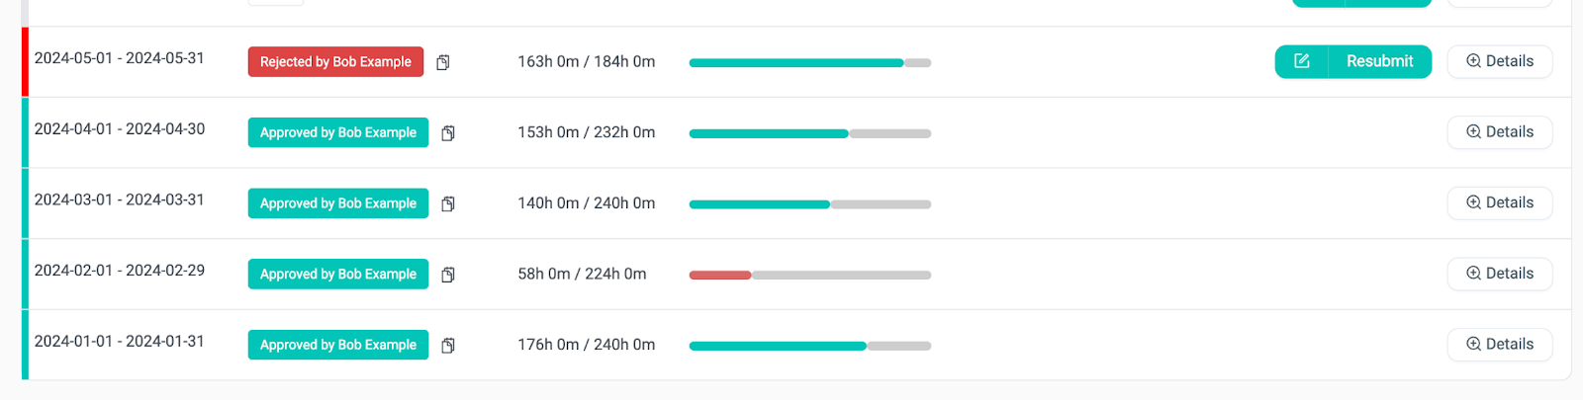Screen dimensions: 1583x400
Task: Open Details for the 2024-05-01 period
Action: 1499,61
